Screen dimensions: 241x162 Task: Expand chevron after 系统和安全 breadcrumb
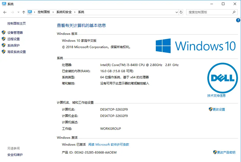75,12
